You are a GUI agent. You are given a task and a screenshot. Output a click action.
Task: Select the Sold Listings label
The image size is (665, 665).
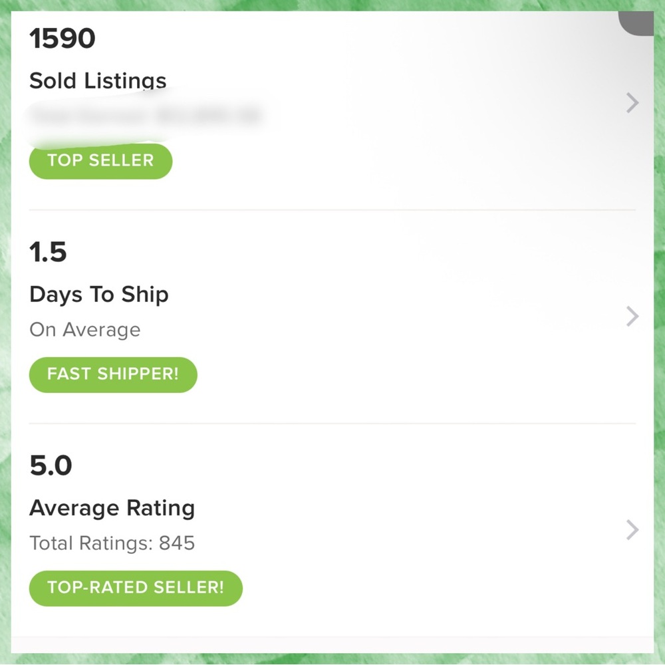98,80
